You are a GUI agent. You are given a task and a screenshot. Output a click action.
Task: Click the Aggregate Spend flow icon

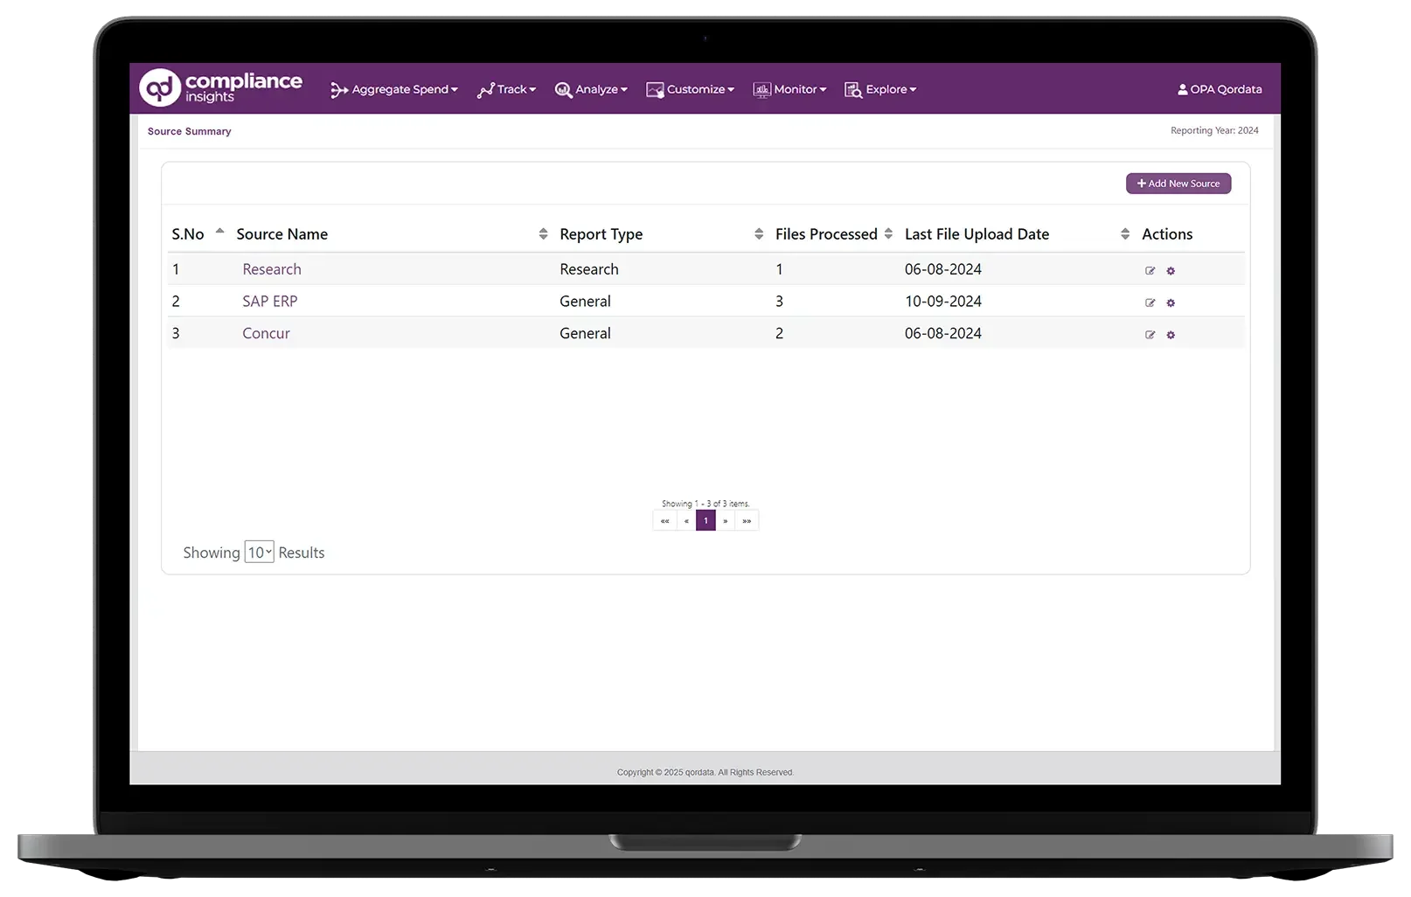pyautogui.click(x=339, y=90)
